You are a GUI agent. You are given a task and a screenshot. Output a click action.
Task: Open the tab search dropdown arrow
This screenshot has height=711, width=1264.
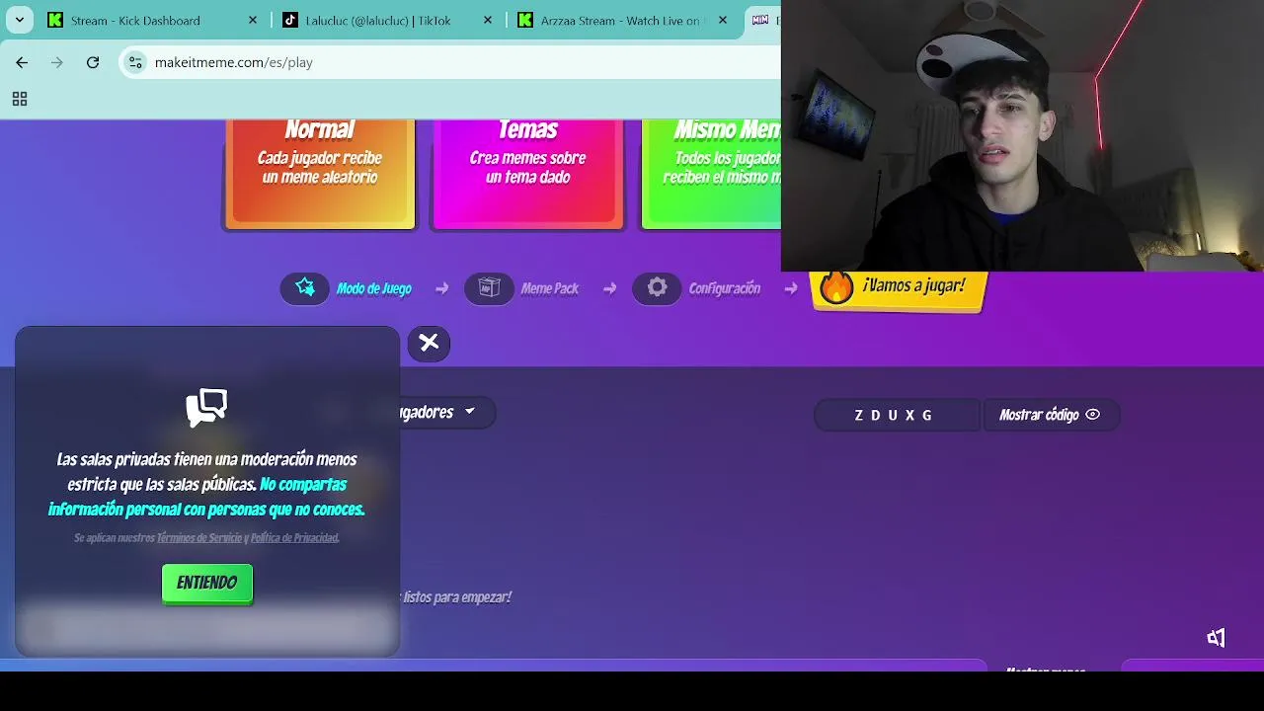(x=19, y=20)
